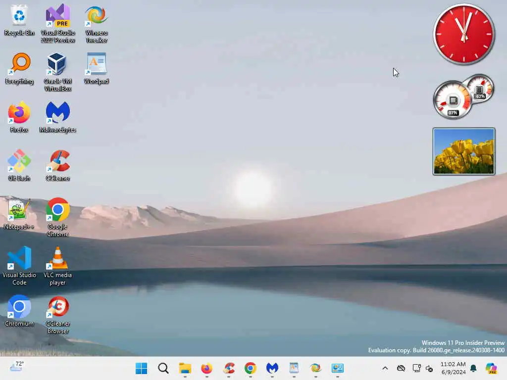507x380 pixels.
Task: Open CCleaner from the taskbar
Action: pos(229,368)
